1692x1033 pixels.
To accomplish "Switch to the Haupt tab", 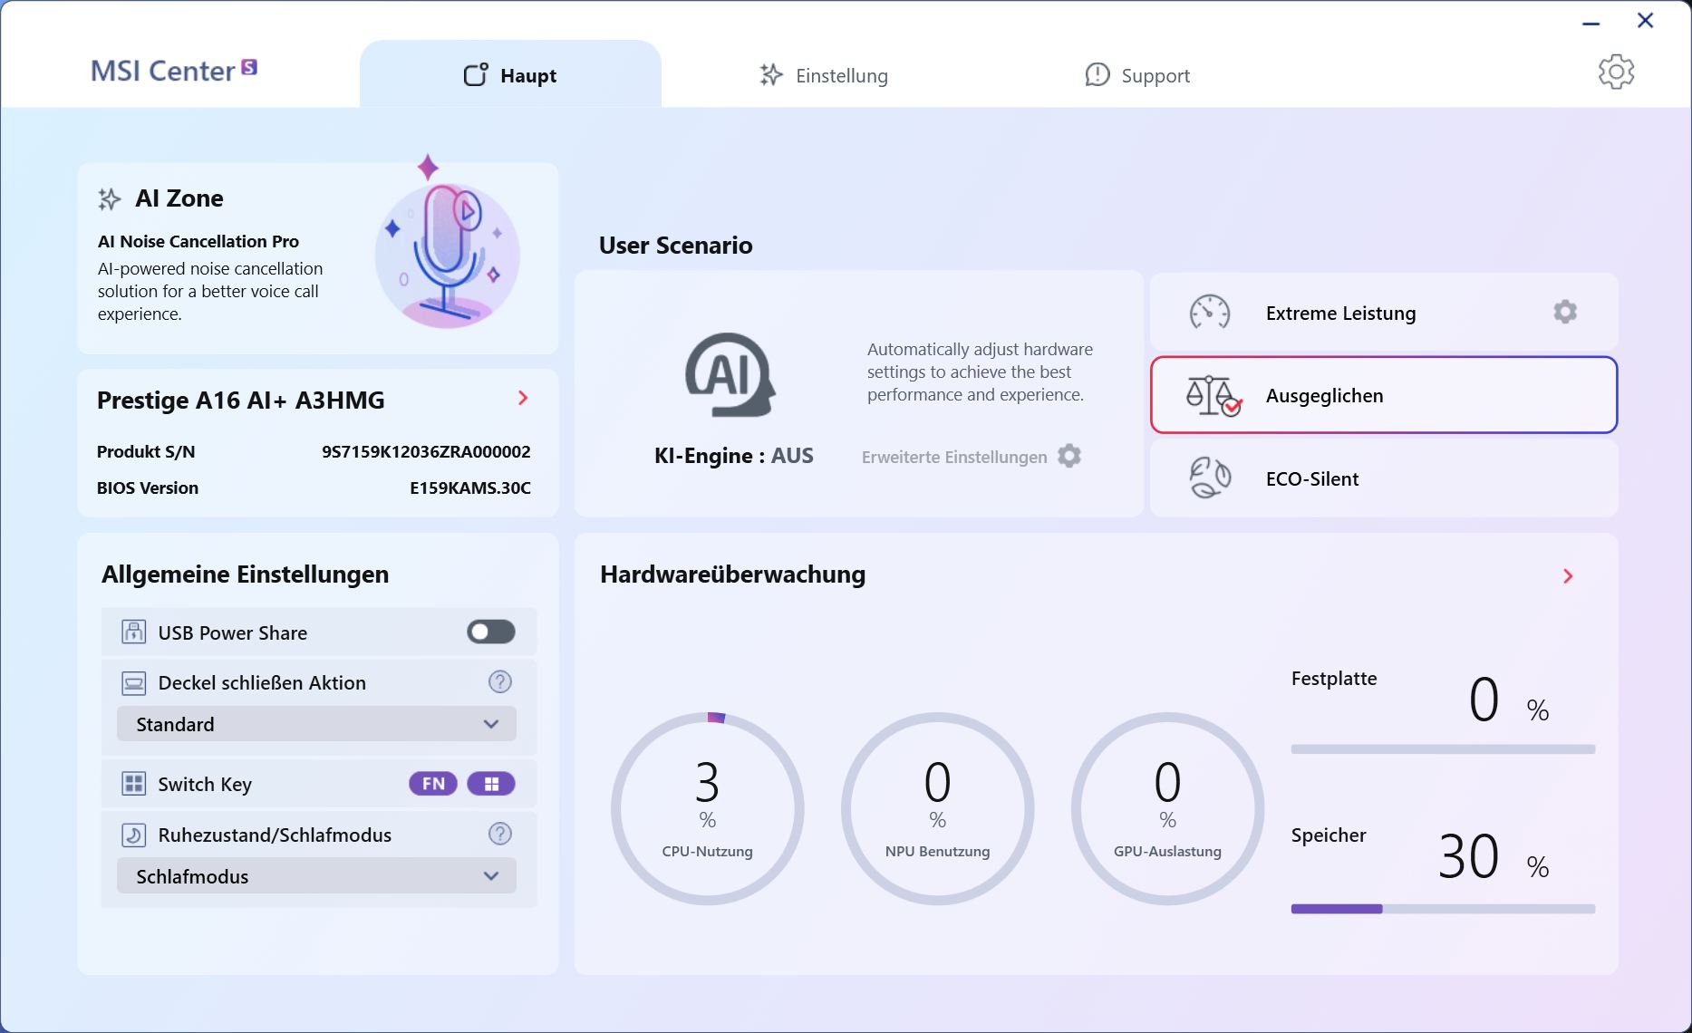I will pyautogui.click(x=510, y=75).
